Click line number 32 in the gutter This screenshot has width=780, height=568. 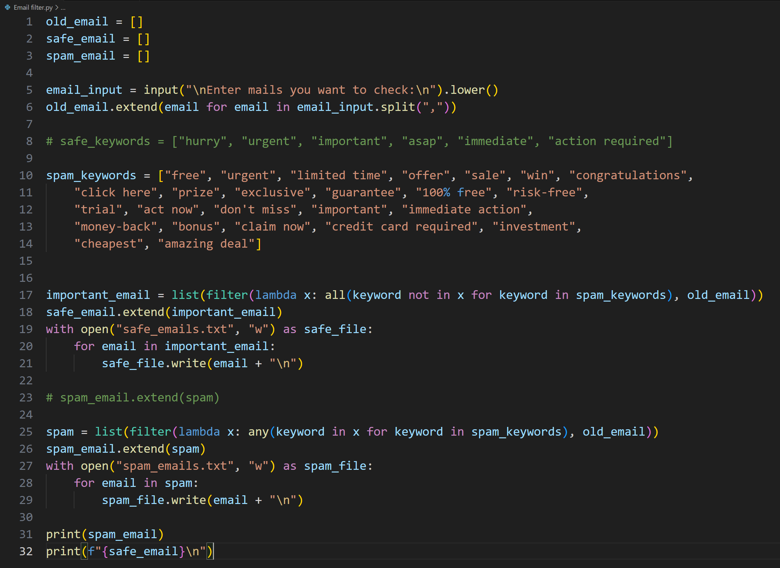point(26,551)
